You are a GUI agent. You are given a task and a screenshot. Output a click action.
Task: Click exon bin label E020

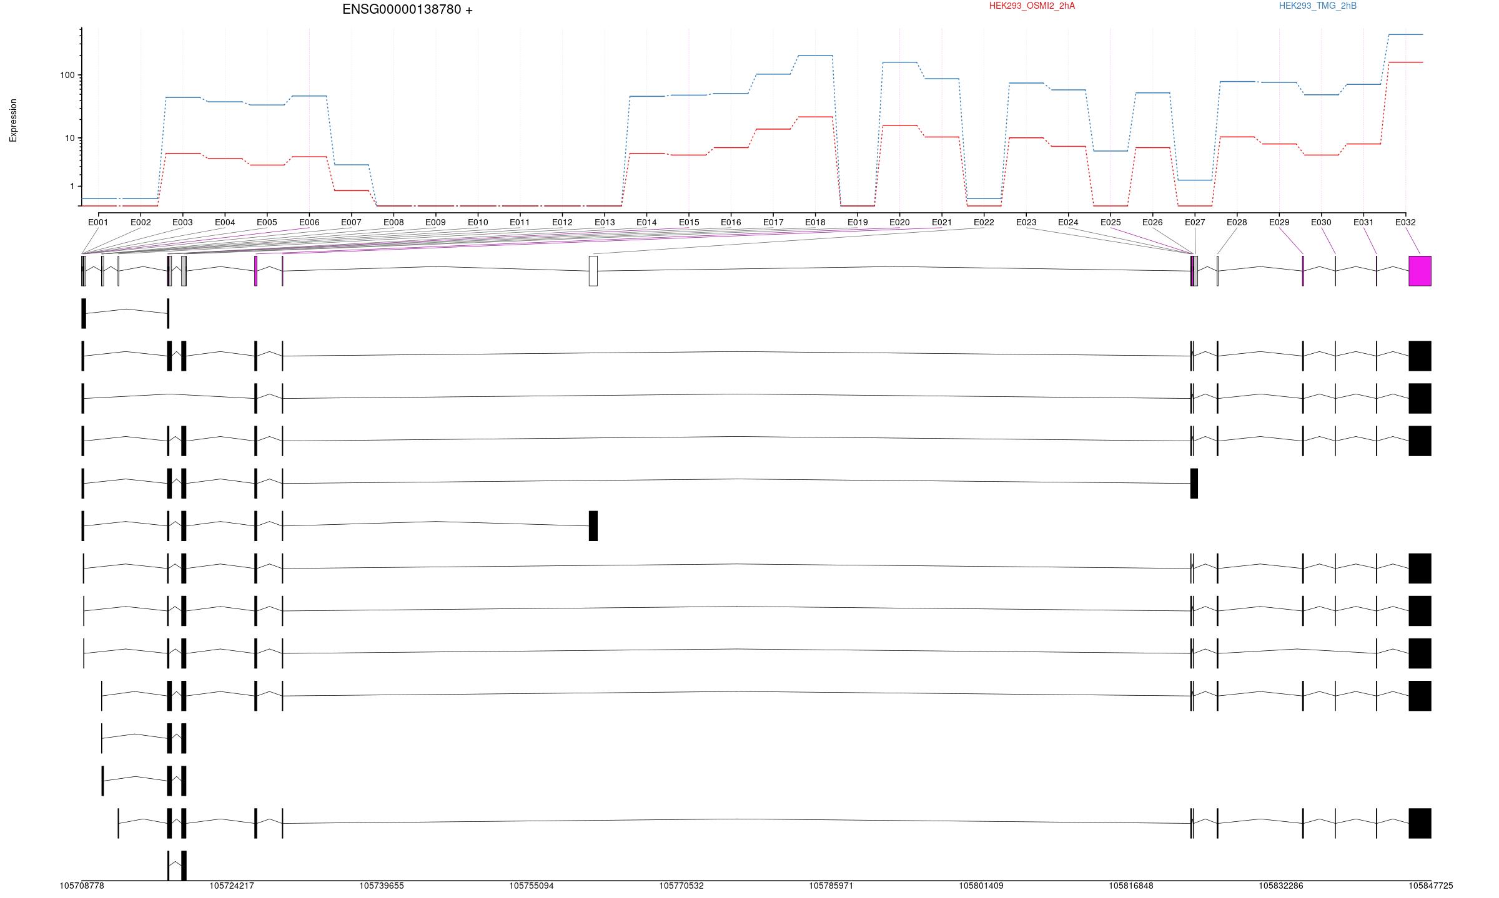pyautogui.click(x=899, y=222)
